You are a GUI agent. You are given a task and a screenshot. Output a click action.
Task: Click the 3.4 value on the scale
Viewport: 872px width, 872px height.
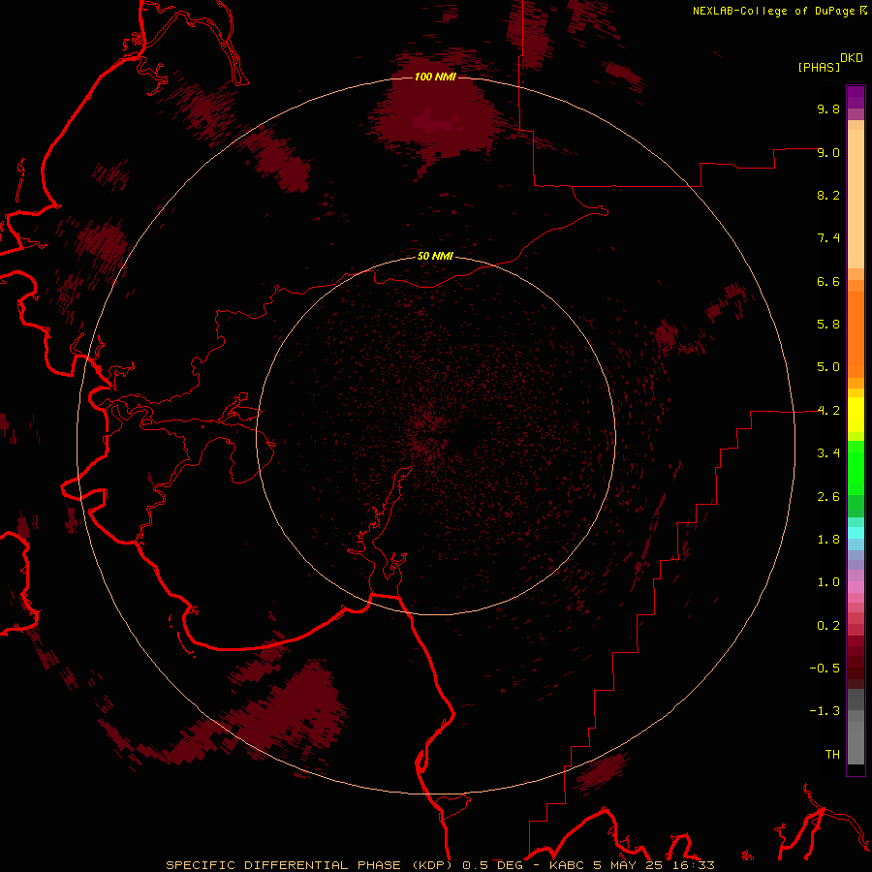pyautogui.click(x=828, y=453)
